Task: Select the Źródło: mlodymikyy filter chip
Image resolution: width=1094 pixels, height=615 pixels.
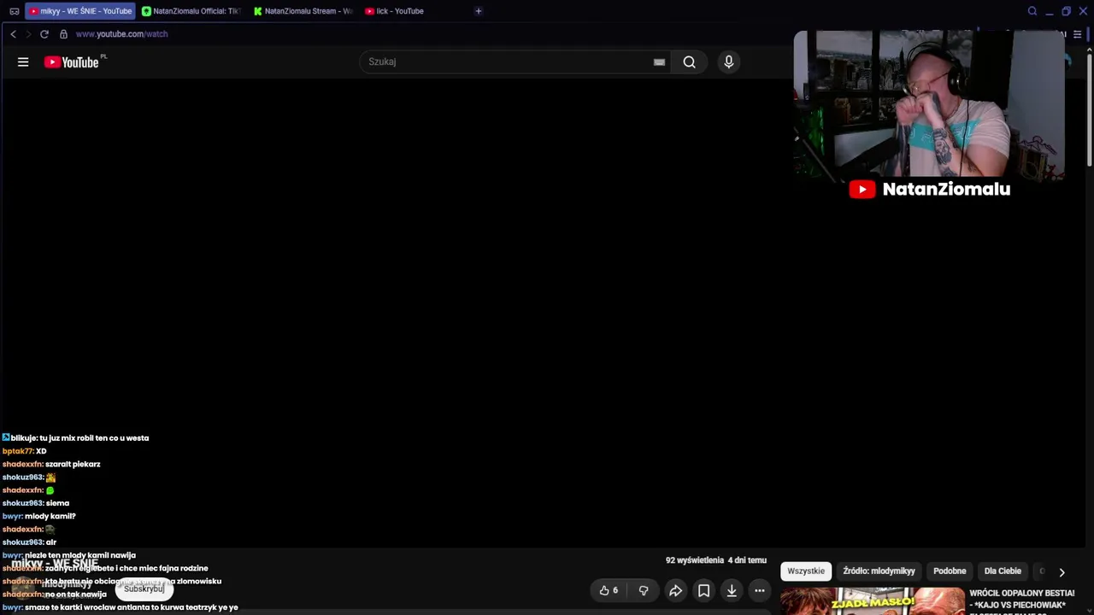Action: (879, 571)
